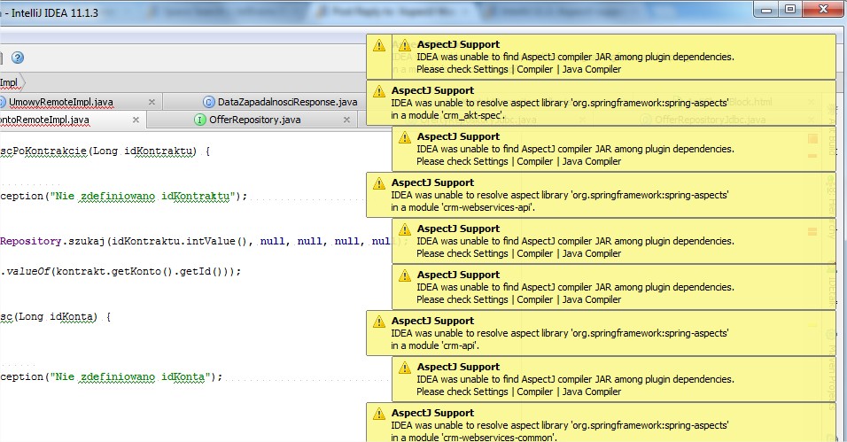Screen dimensions: 847x442
Task: Click the notification about module 'crm-webservices-api'
Action: (x=602, y=195)
